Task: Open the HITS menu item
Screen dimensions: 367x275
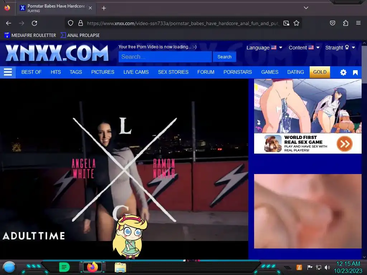Action: (56, 72)
